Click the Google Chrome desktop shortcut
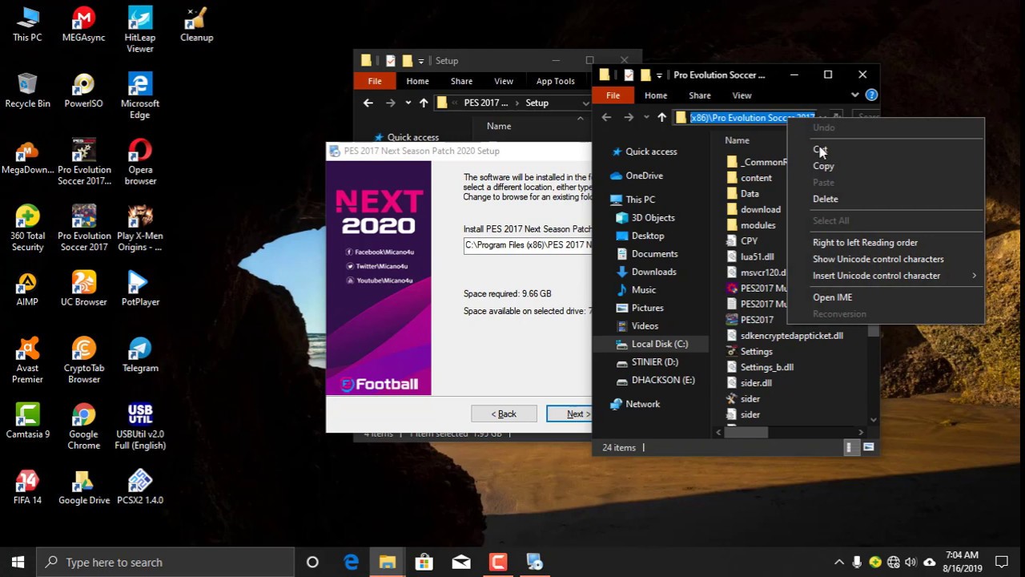1025x577 pixels. click(83, 426)
